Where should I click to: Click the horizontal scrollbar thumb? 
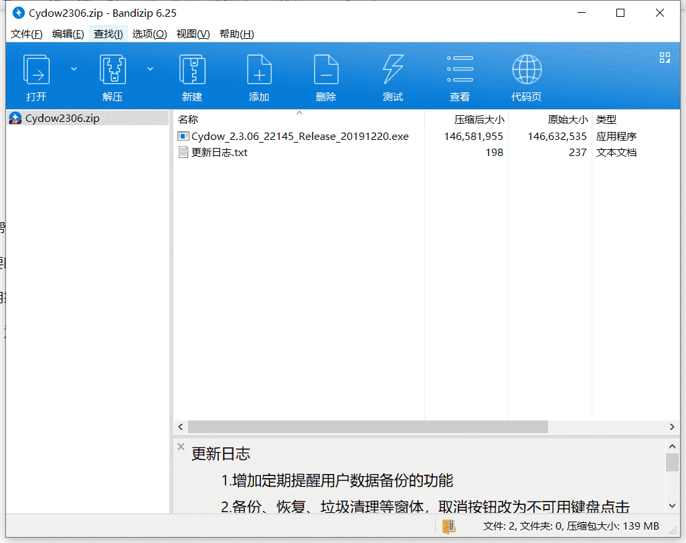pyautogui.click(x=367, y=426)
